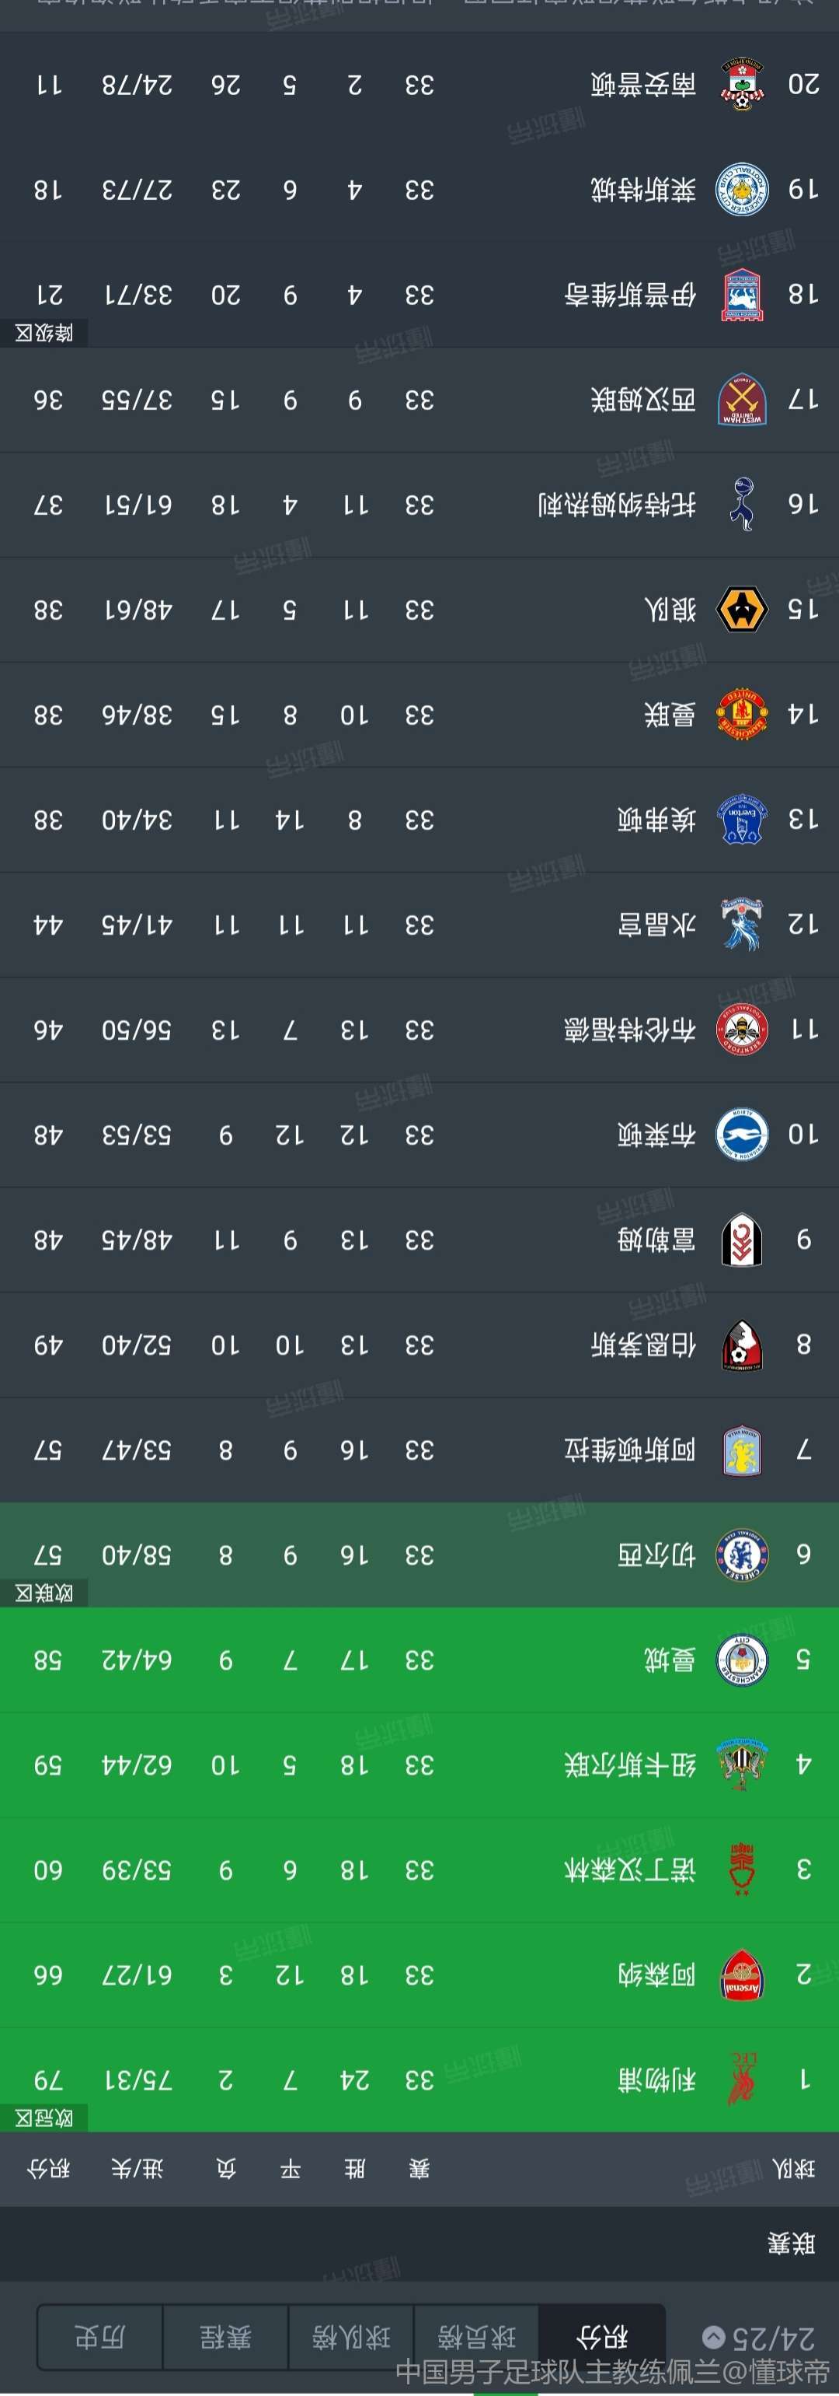Open the 历史 history tab
Image resolution: width=839 pixels, height=2396 pixels.
click(100, 2338)
